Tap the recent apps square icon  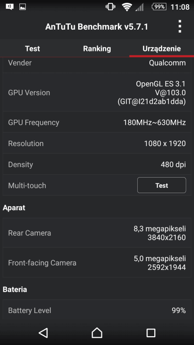[151, 333]
